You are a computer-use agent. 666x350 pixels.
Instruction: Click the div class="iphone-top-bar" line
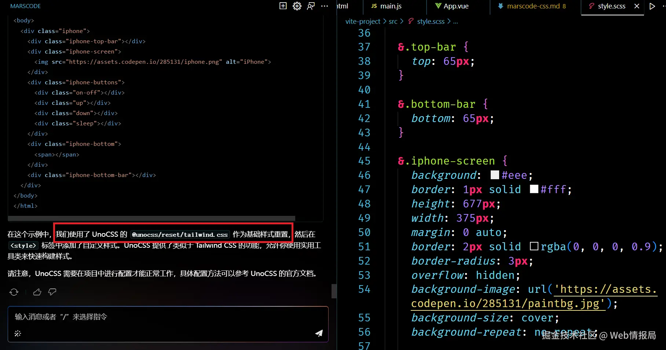tap(87, 41)
